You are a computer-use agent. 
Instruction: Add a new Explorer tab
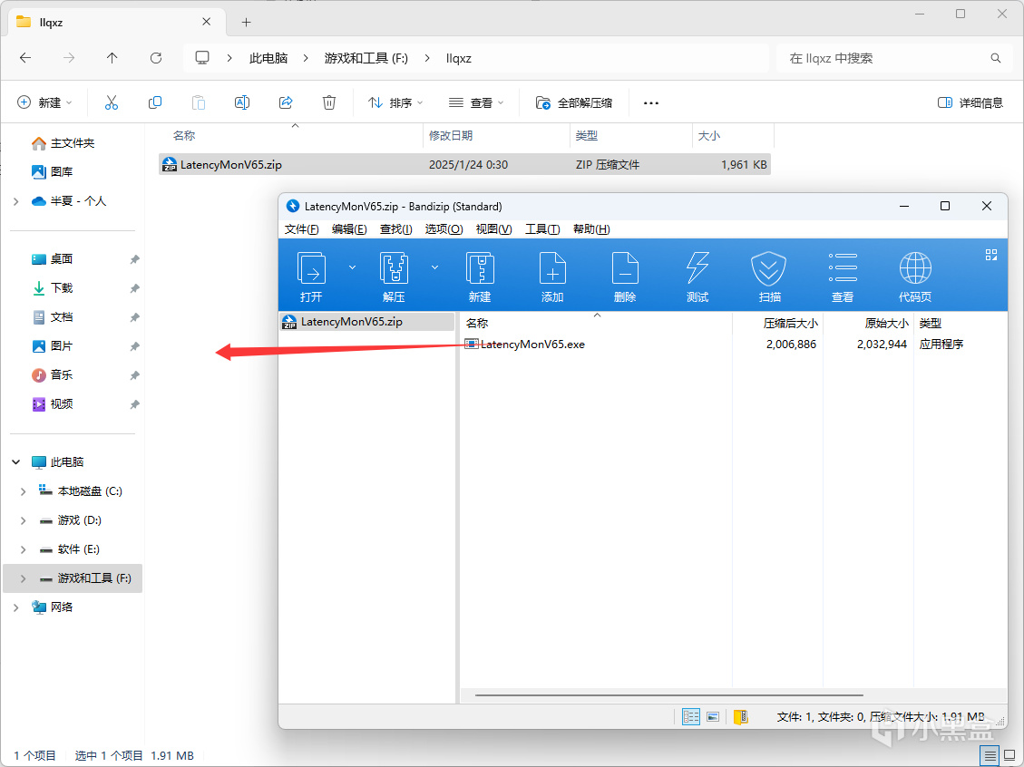coord(246,22)
